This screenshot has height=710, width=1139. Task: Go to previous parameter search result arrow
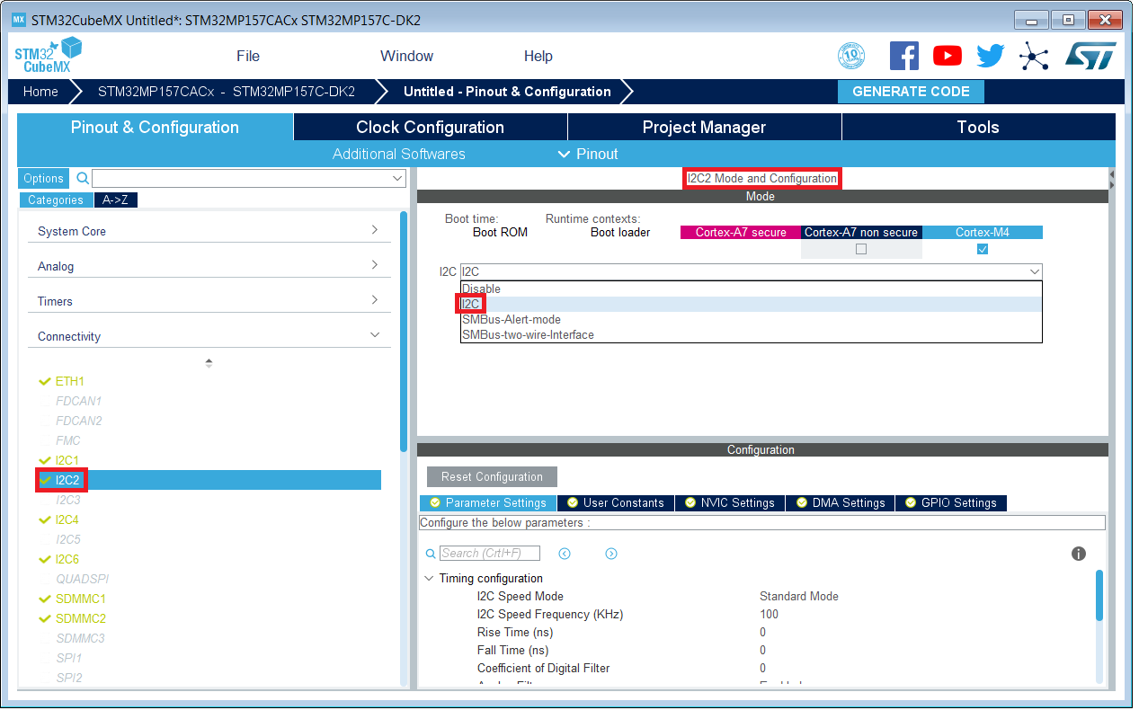click(x=565, y=554)
